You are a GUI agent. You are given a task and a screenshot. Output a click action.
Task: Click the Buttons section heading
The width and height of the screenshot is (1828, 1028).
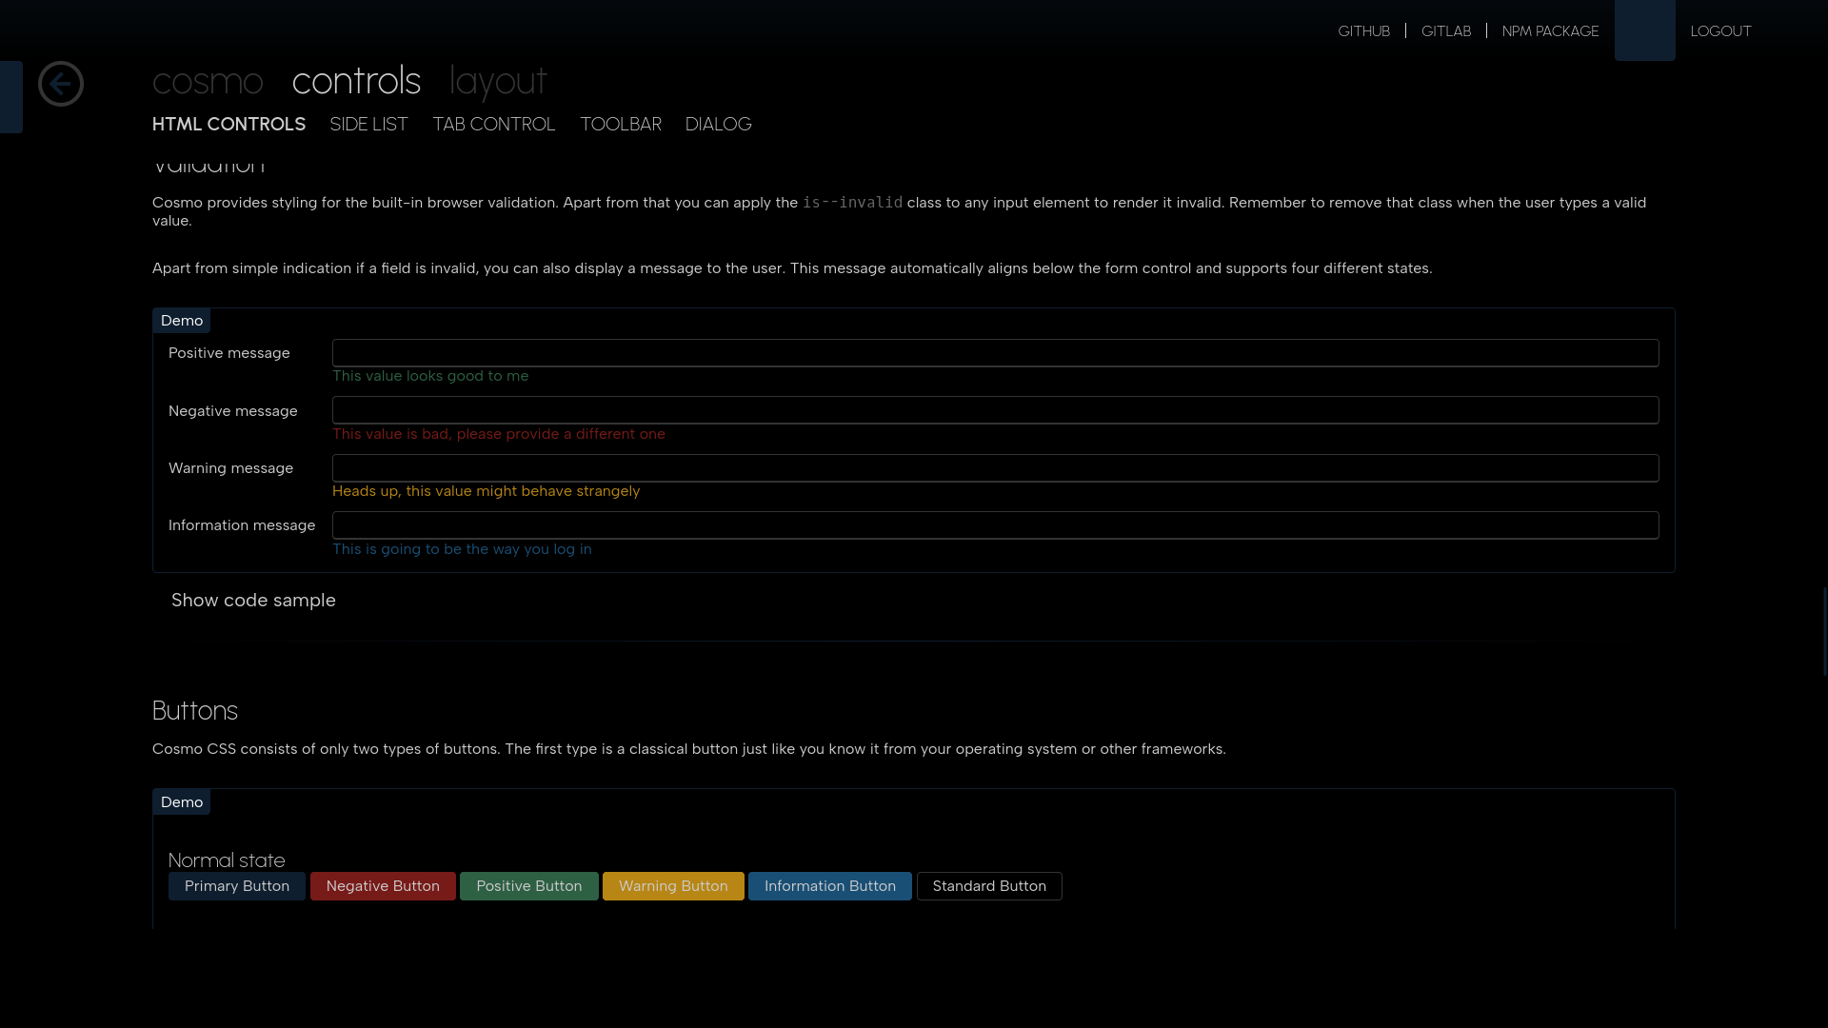195,711
